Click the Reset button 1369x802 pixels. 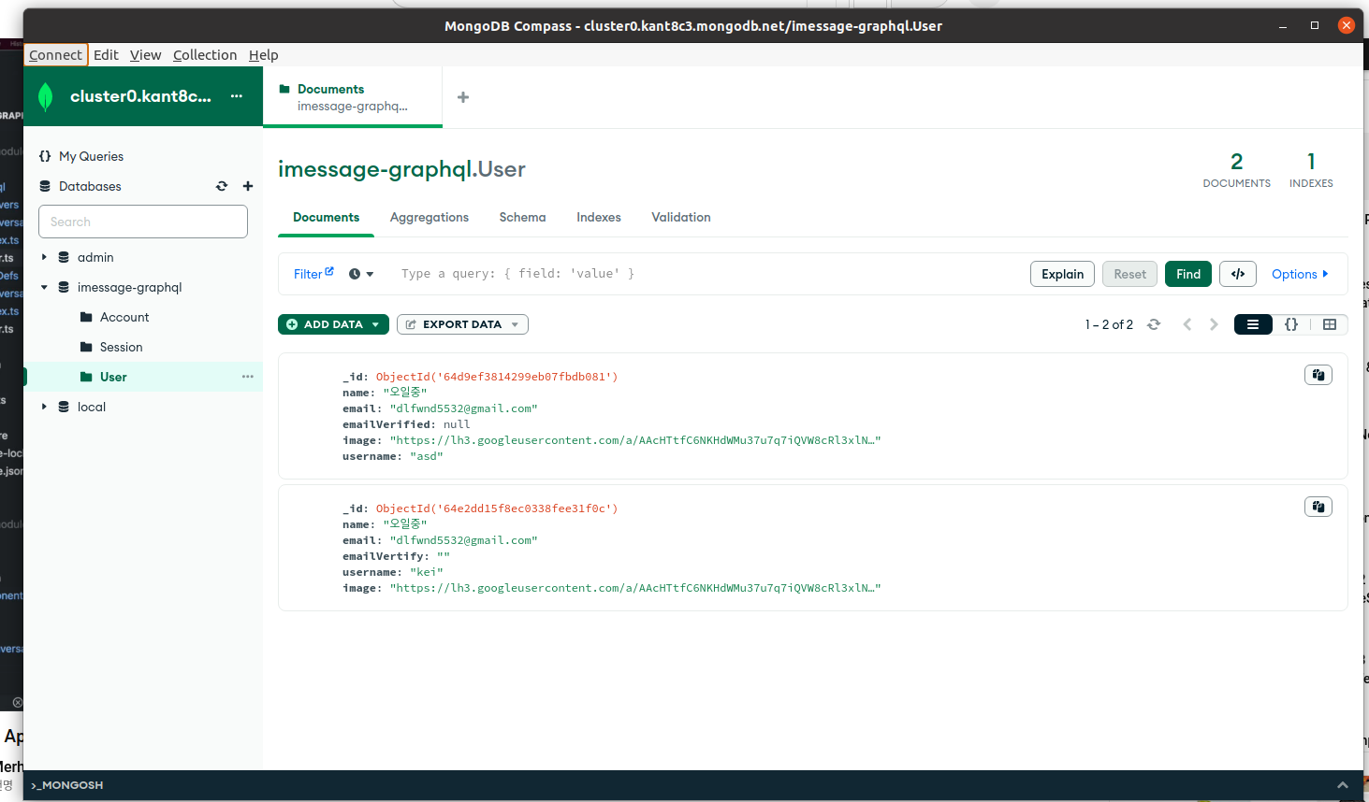[1129, 274]
